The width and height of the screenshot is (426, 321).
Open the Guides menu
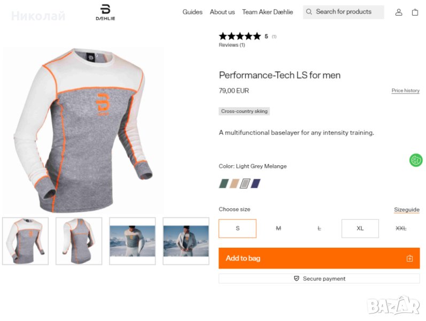pyautogui.click(x=192, y=12)
